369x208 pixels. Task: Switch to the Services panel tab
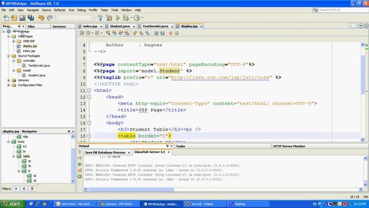pyautogui.click(x=59, y=27)
